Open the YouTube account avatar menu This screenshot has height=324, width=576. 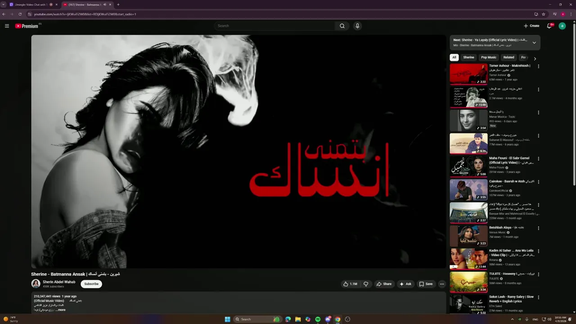pos(562,26)
